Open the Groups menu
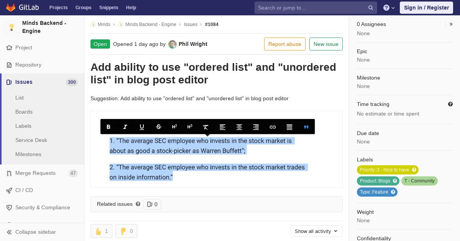The height and width of the screenshot is (241, 460). (84, 8)
